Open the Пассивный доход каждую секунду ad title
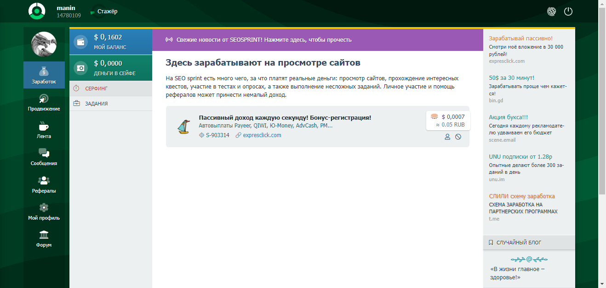606x288 pixels. tap(285, 118)
